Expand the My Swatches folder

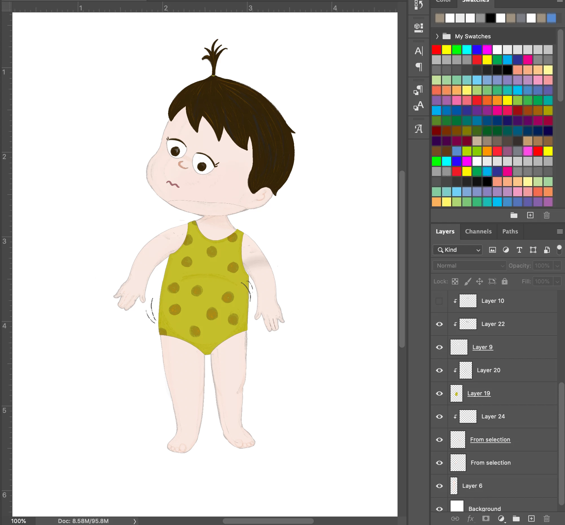pos(437,36)
